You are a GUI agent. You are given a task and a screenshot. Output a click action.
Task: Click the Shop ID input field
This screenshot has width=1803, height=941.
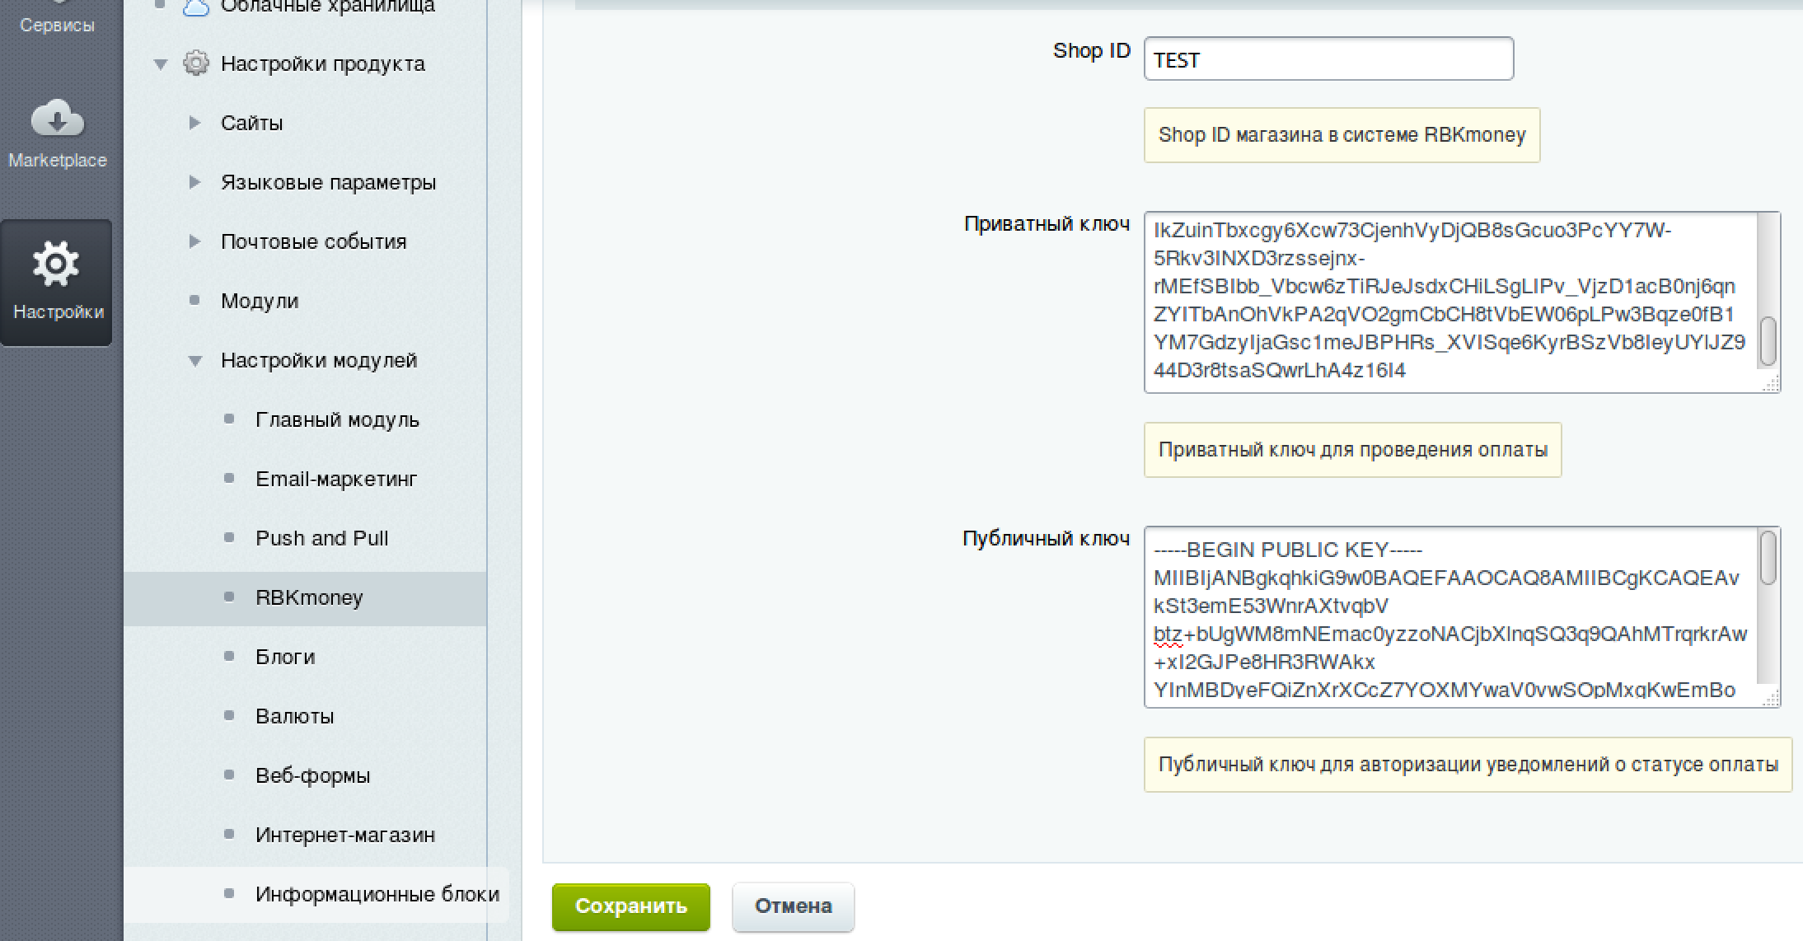(x=1328, y=59)
